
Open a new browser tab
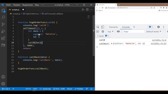coord(119,5)
